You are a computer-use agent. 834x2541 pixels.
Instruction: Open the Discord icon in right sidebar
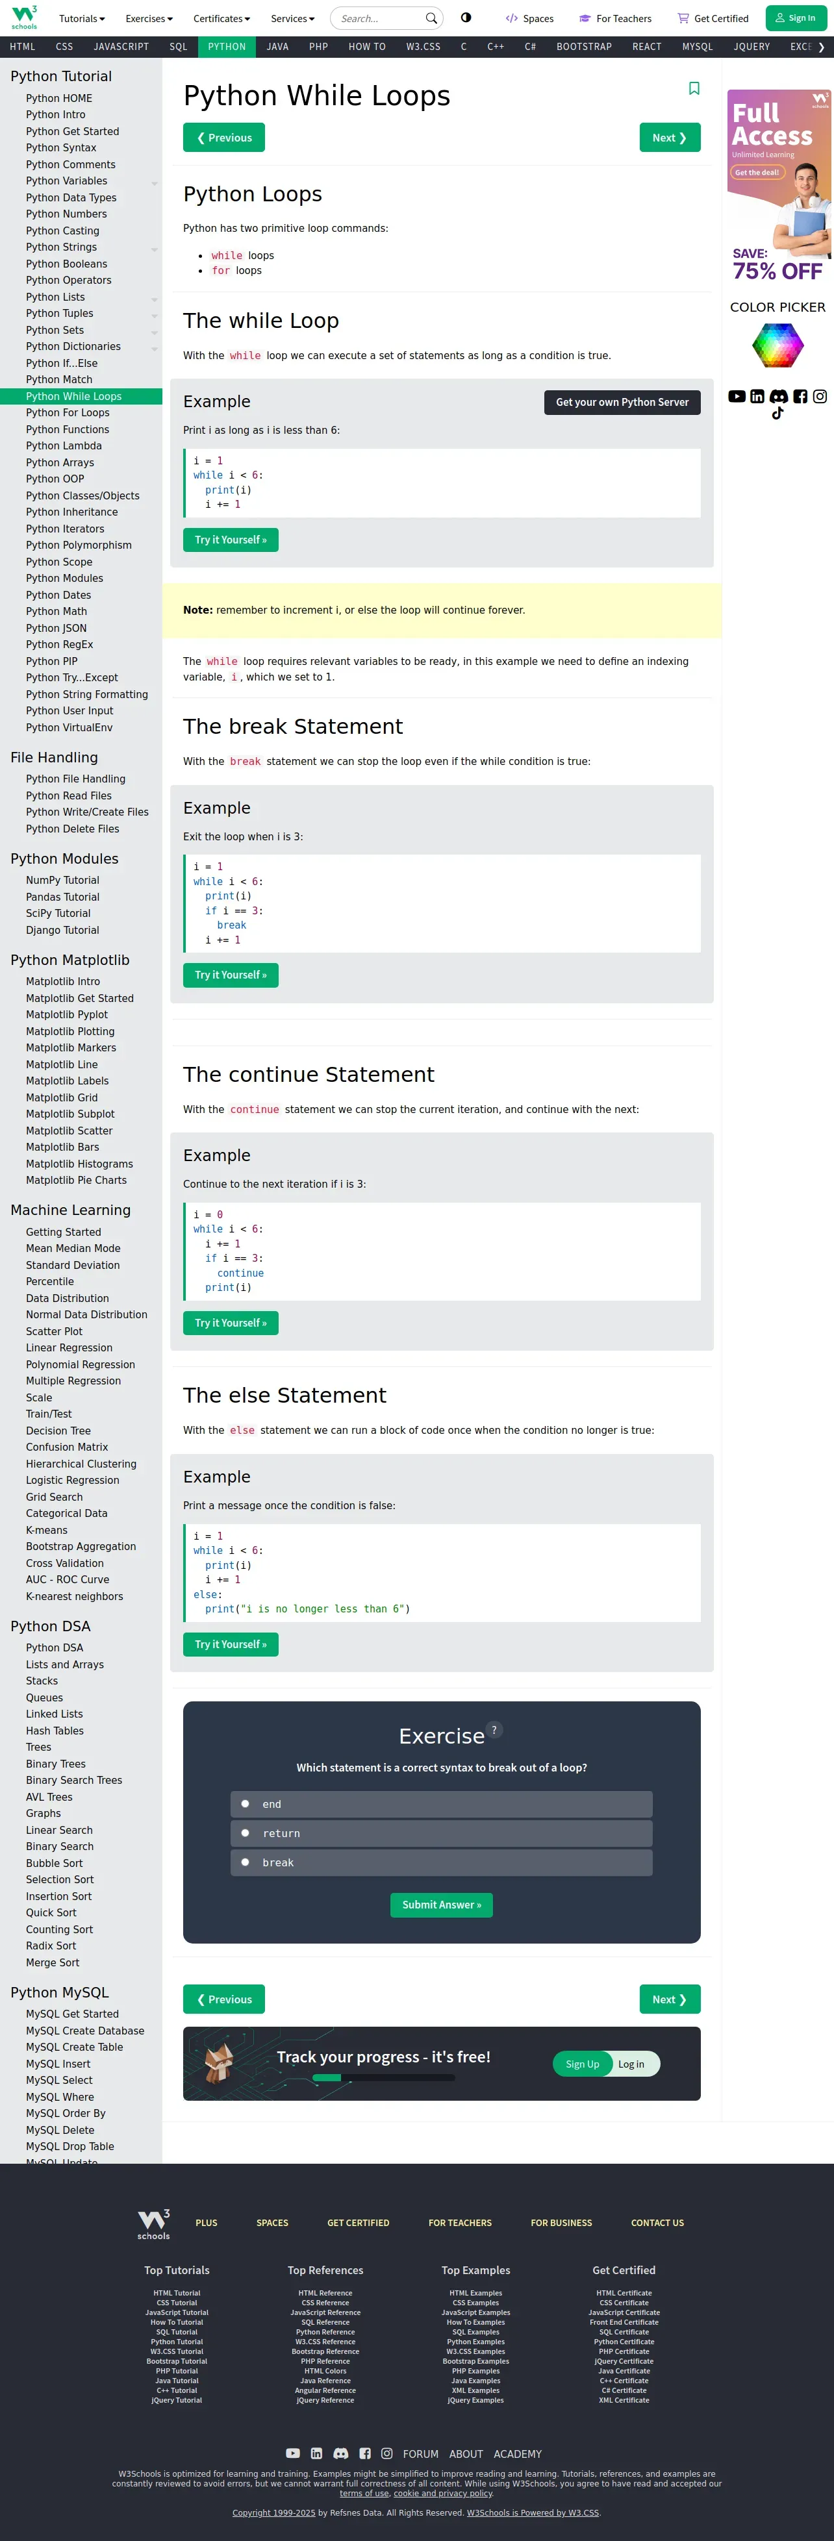click(x=779, y=397)
